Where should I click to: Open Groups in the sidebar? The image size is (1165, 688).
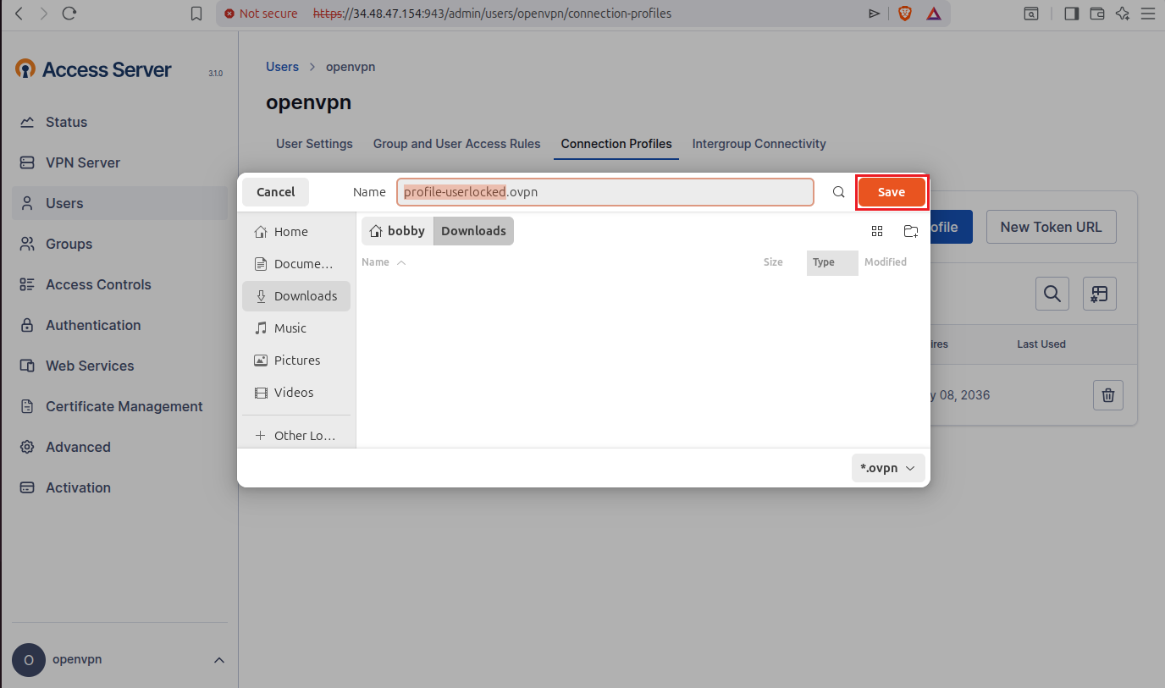[x=119, y=244]
